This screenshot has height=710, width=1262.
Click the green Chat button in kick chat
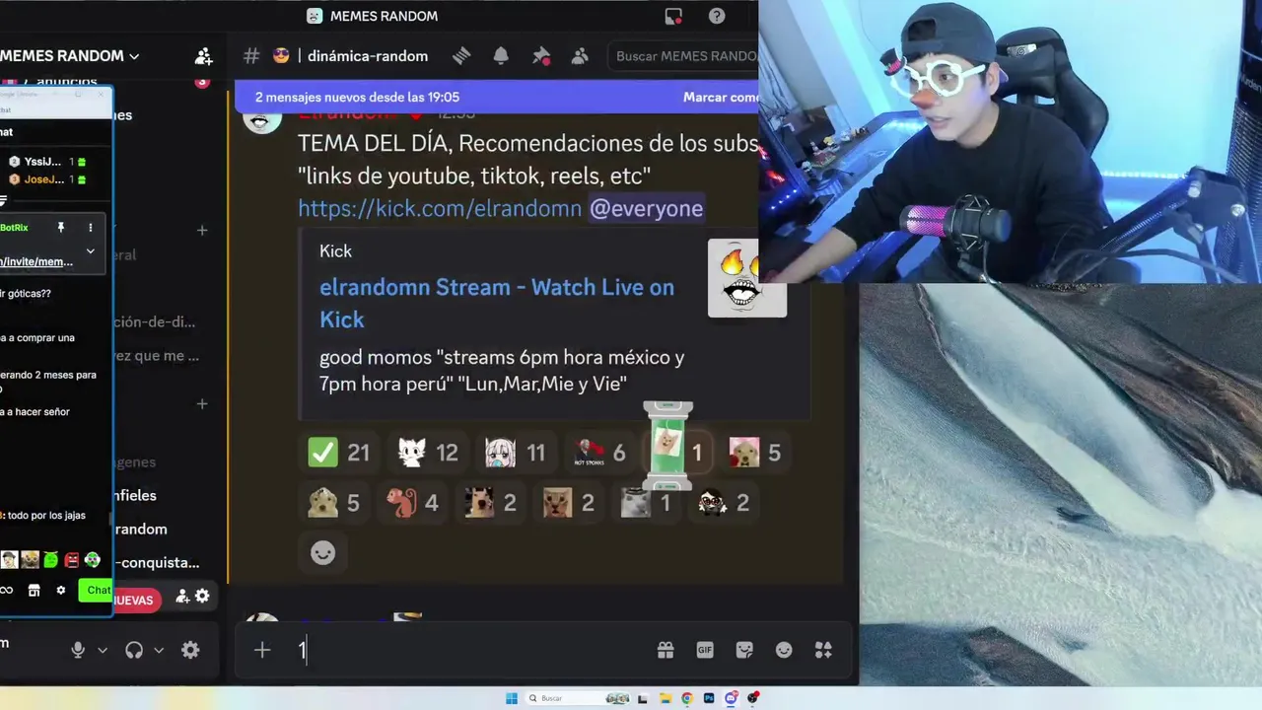click(x=97, y=590)
